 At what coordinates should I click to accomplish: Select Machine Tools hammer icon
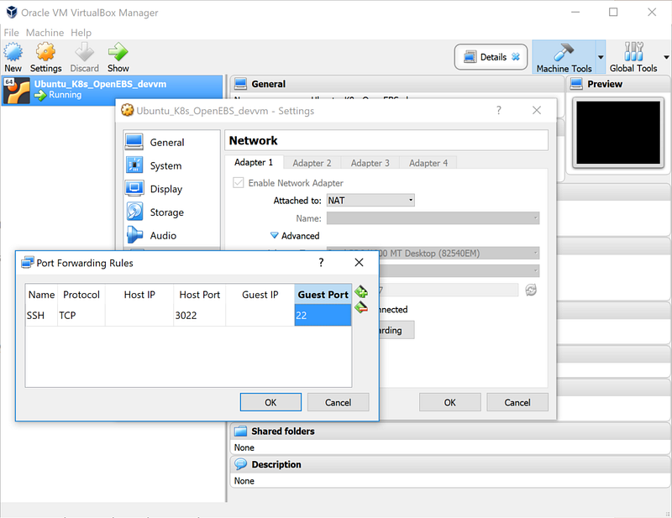(564, 52)
